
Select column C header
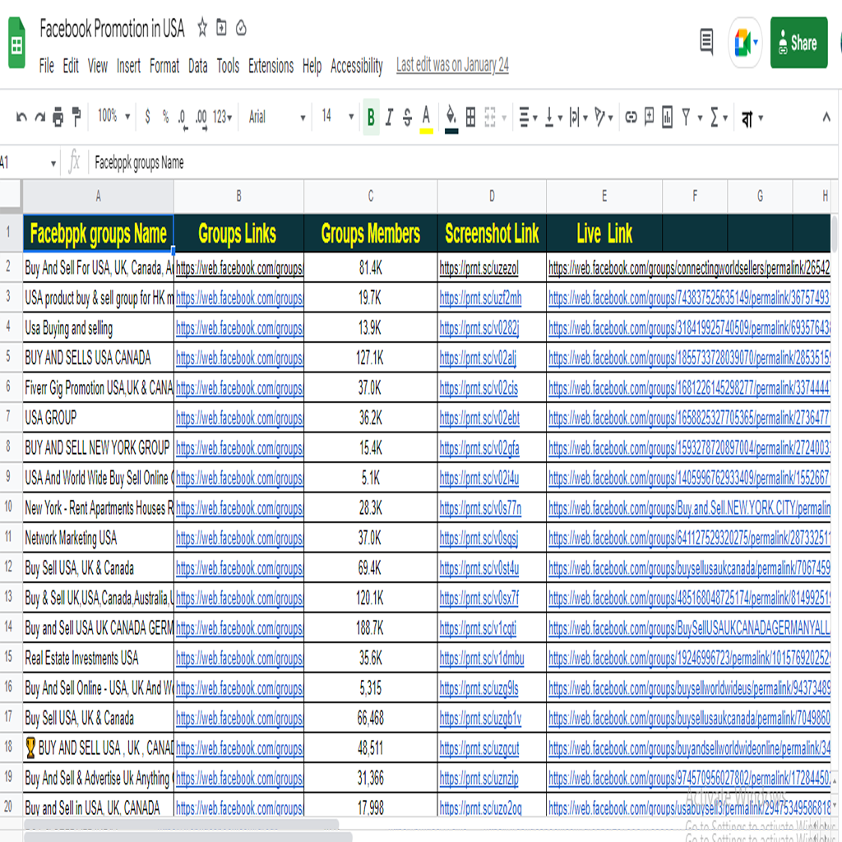point(371,196)
